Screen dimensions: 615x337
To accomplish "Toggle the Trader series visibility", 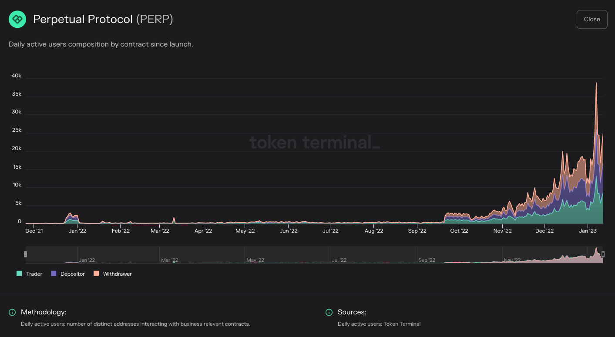I will coord(29,274).
